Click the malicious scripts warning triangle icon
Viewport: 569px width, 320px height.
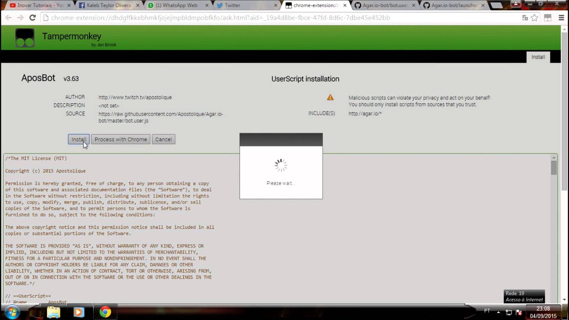330,97
